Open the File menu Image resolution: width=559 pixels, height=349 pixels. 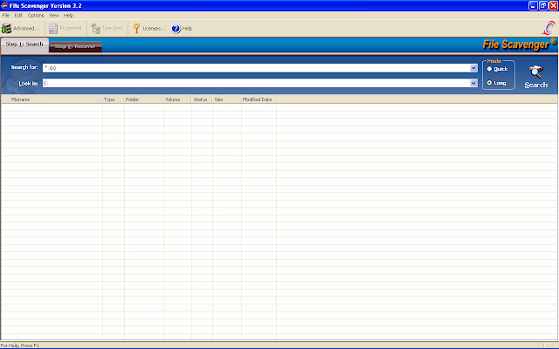click(x=6, y=16)
